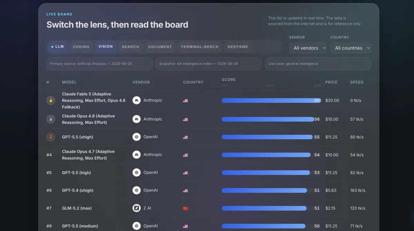414x231 pixels.
Task: Click the GPT-5.5 (high) model name
Action: [76, 173]
